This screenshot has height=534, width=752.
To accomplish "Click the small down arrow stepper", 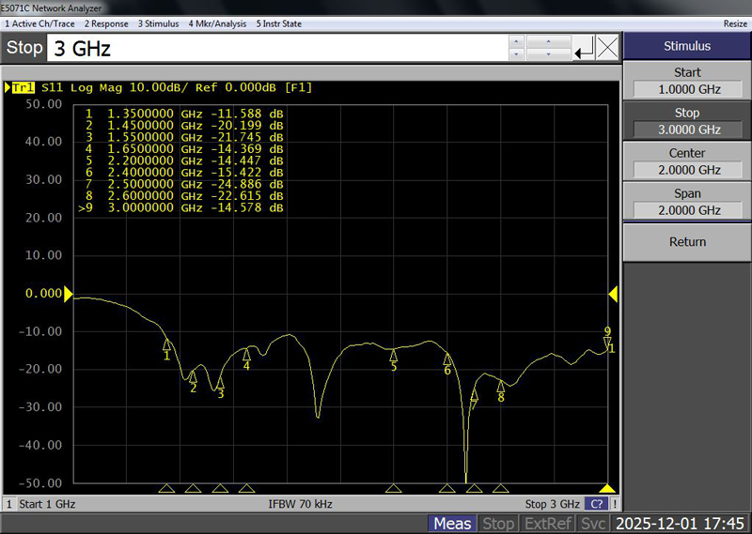I will click(x=515, y=54).
